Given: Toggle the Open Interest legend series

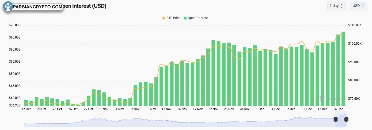Looking at the screenshot, I should point(196,18).
